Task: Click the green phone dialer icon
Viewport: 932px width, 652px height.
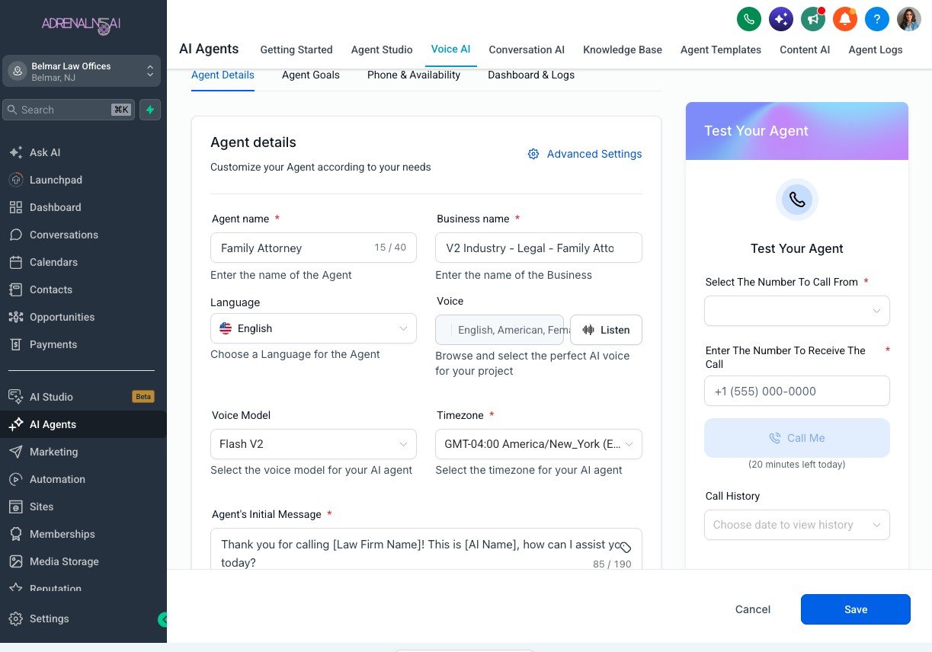Action: [749, 18]
